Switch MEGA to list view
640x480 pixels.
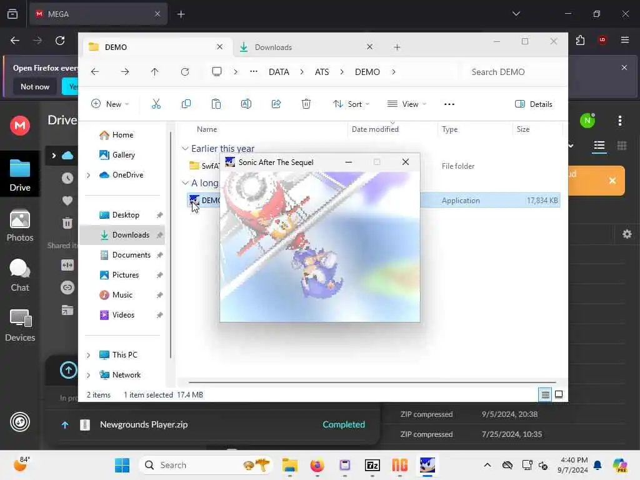click(x=599, y=146)
